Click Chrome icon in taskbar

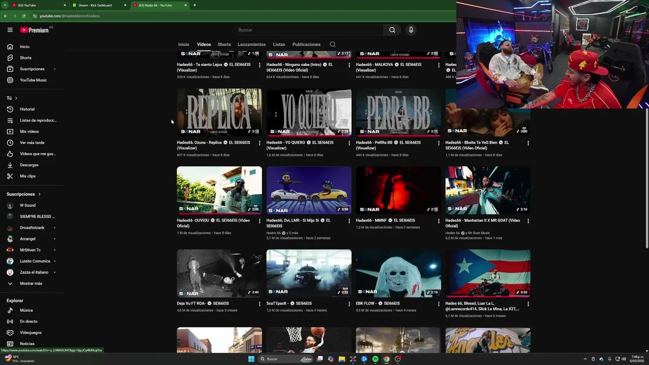(386, 359)
